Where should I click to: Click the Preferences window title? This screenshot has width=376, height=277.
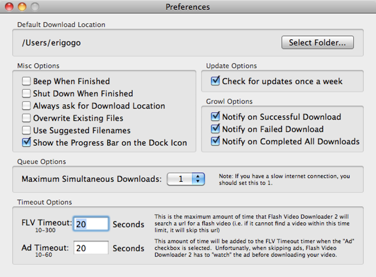[187, 7]
